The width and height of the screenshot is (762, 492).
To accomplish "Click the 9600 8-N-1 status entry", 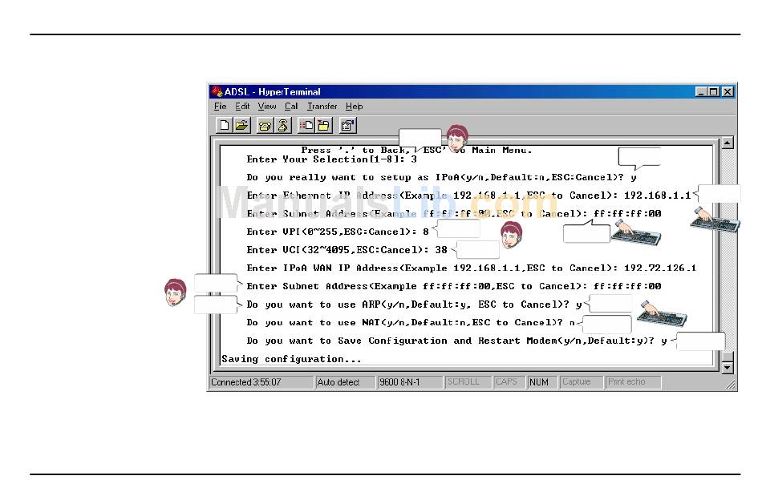I will point(410,382).
